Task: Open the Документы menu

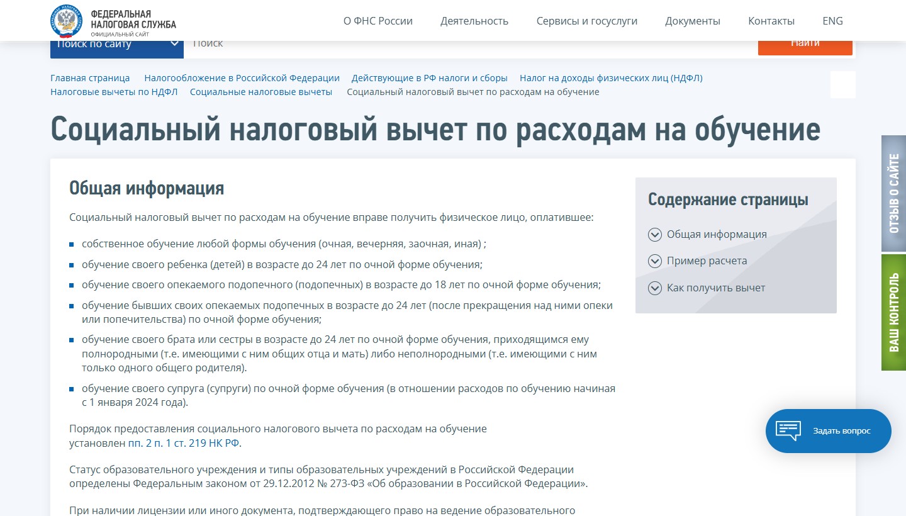Action: click(693, 21)
